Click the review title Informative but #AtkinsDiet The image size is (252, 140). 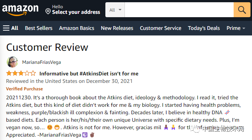coord(89,74)
